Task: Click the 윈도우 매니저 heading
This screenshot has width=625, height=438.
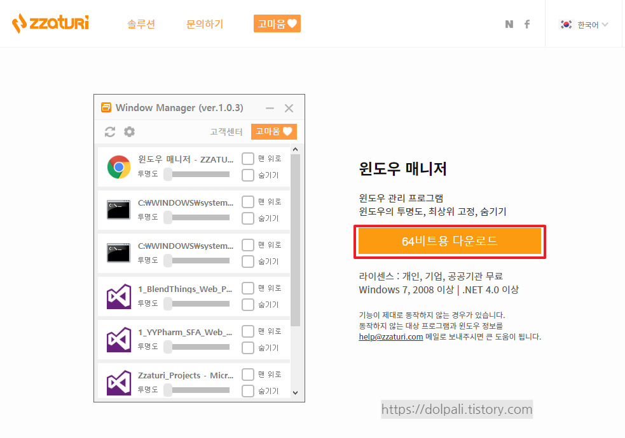Action: pos(402,169)
